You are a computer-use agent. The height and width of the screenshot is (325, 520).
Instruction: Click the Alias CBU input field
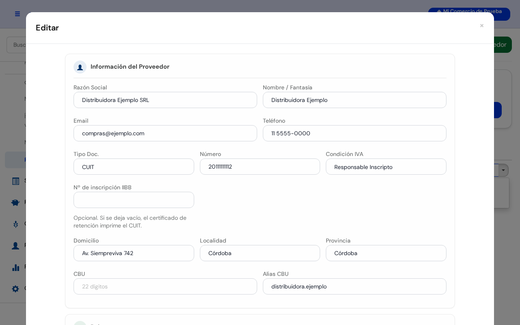[x=355, y=286]
